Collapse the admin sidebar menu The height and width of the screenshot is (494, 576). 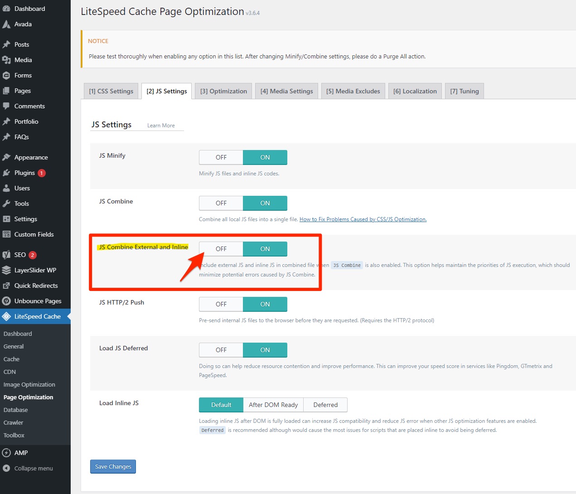coord(33,468)
